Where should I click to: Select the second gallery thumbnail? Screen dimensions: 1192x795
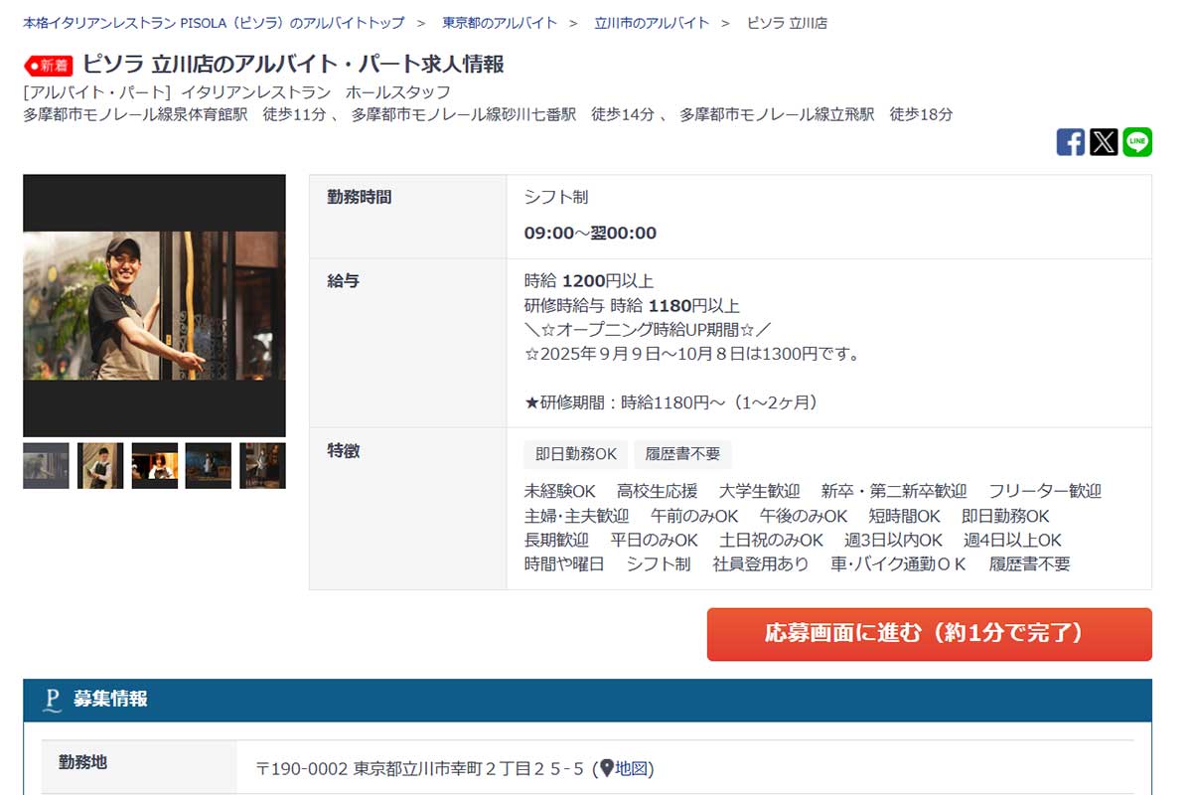(100, 465)
